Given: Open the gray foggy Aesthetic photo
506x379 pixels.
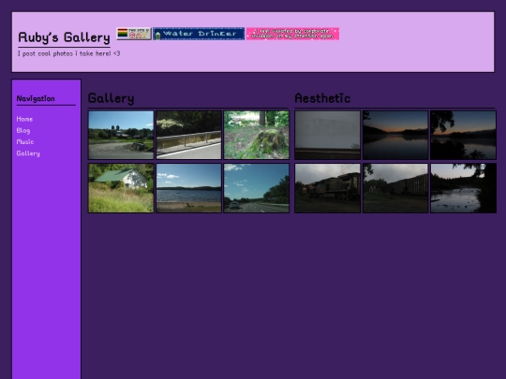Looking at the screenshot, I should pos(328,135).
